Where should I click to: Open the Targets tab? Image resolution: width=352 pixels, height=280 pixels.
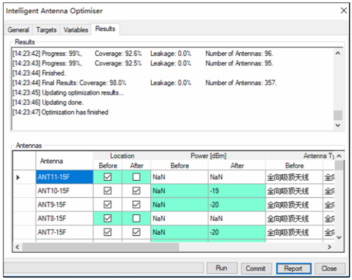[x=46, y=29]
